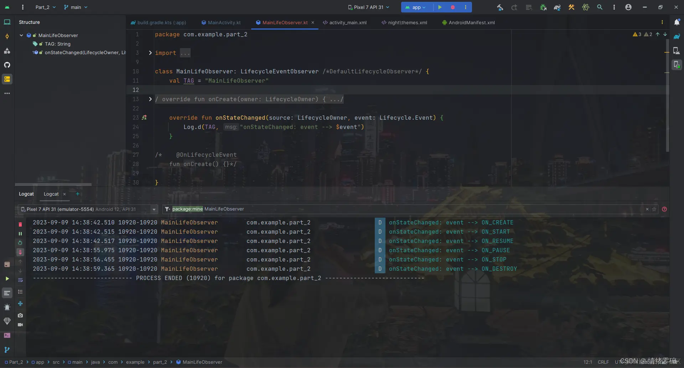684x368 pixels.
Task: Build the project with the hammer icon
Action: click(x=500, y=7)
